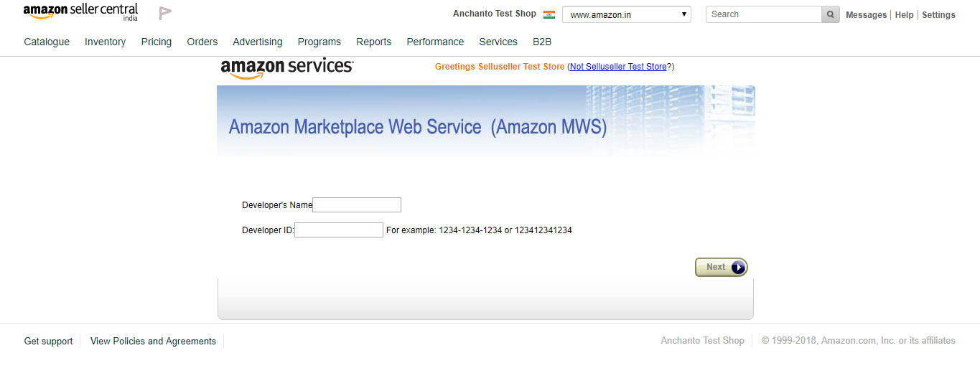This screenshot has height=381, width=980.
Task: Click the Anchanto Test Shop header text
Action: [495, 14]
